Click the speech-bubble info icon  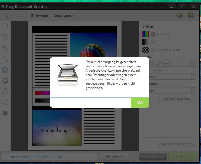pos(179,15)
